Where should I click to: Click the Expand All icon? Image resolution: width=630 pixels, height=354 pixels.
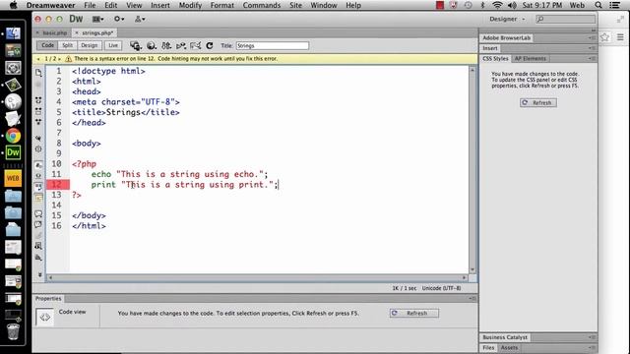point(38,122)
